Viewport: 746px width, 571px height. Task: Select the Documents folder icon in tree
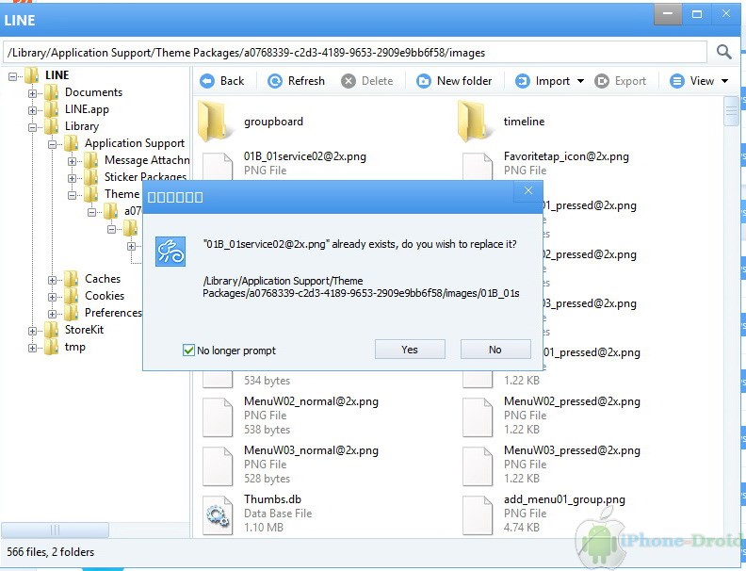tap(51, 92)
